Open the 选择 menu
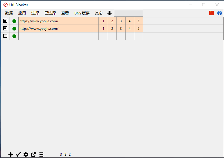Viewport: 224px width, 158px height. coord(35,13)
